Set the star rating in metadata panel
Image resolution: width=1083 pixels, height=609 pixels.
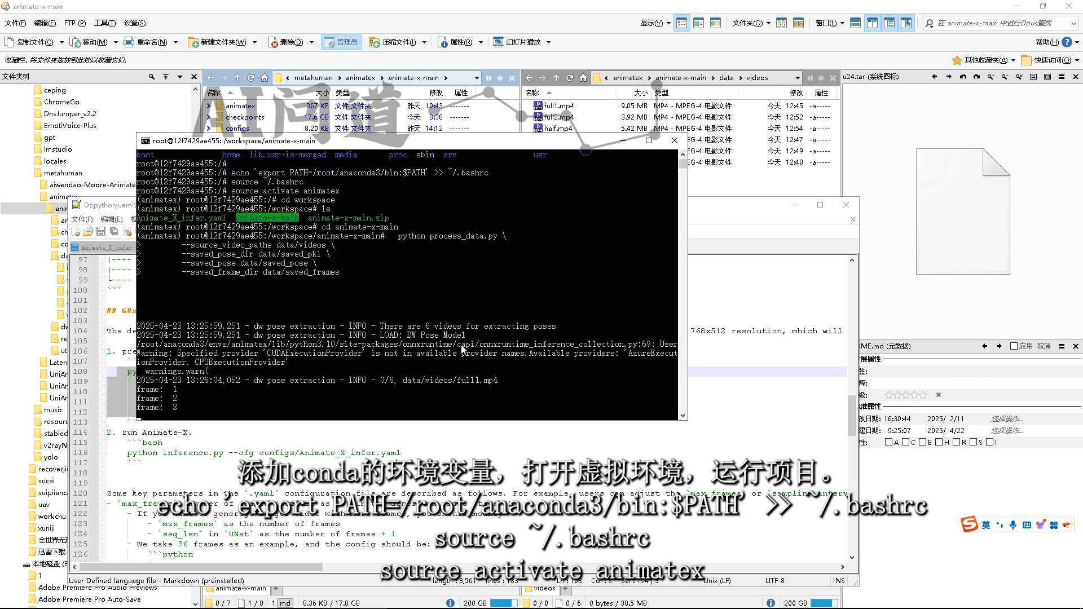[x=905, y=395]
